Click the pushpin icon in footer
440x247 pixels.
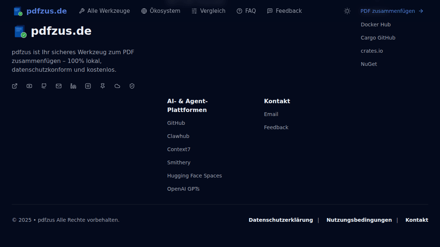pyautogui.click(x=103, y=86)
